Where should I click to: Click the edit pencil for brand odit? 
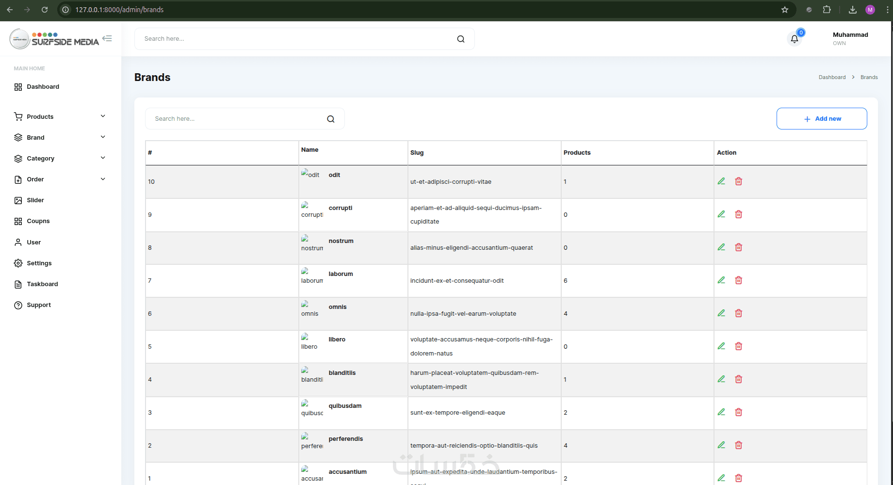pyautogui.click(x=721, y=181)
